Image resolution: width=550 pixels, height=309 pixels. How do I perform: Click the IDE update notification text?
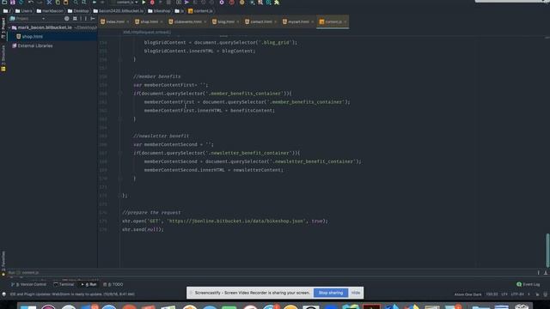click(72, 294)
